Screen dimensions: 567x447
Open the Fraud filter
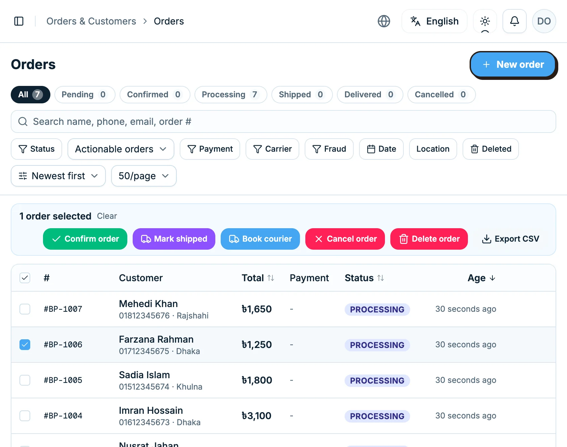tap(329, 149)
